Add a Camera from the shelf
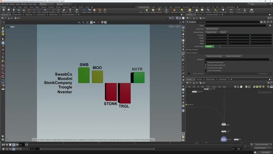 coord(141,11)
